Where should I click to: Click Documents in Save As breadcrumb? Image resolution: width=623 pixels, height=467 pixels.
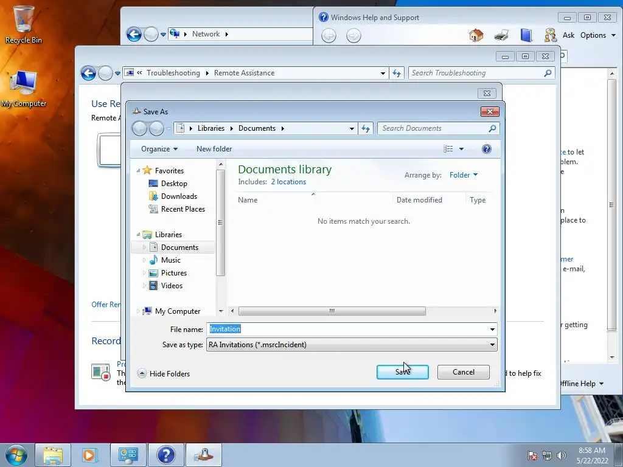[257, 128]
